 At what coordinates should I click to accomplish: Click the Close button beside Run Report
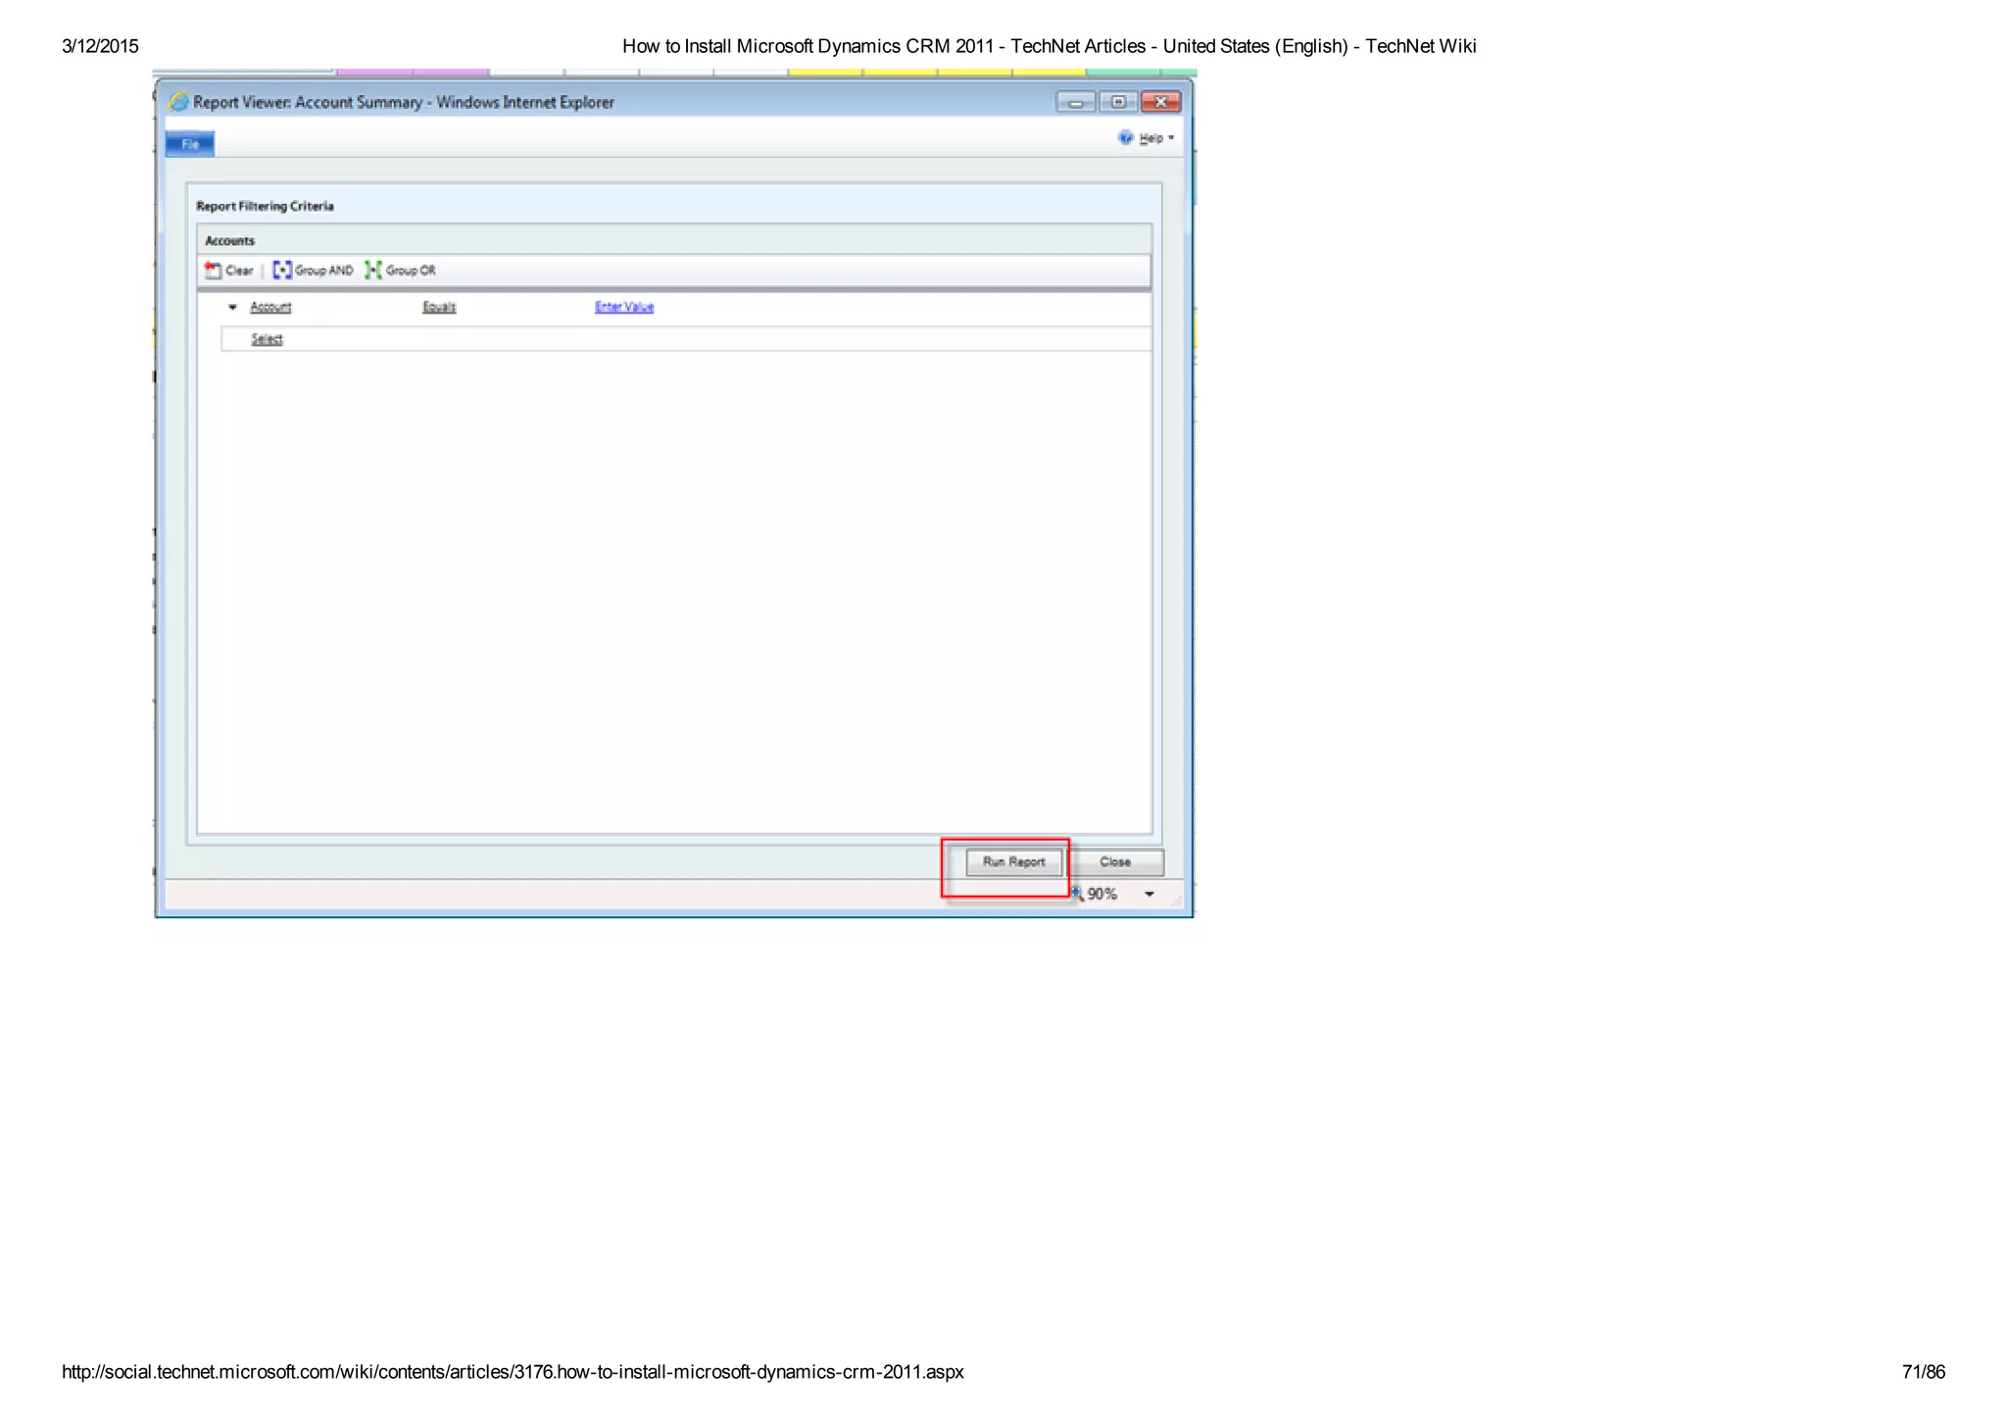1115,862
